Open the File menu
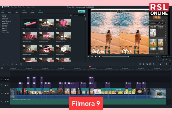The image size is (172, 114). [12, 7]
